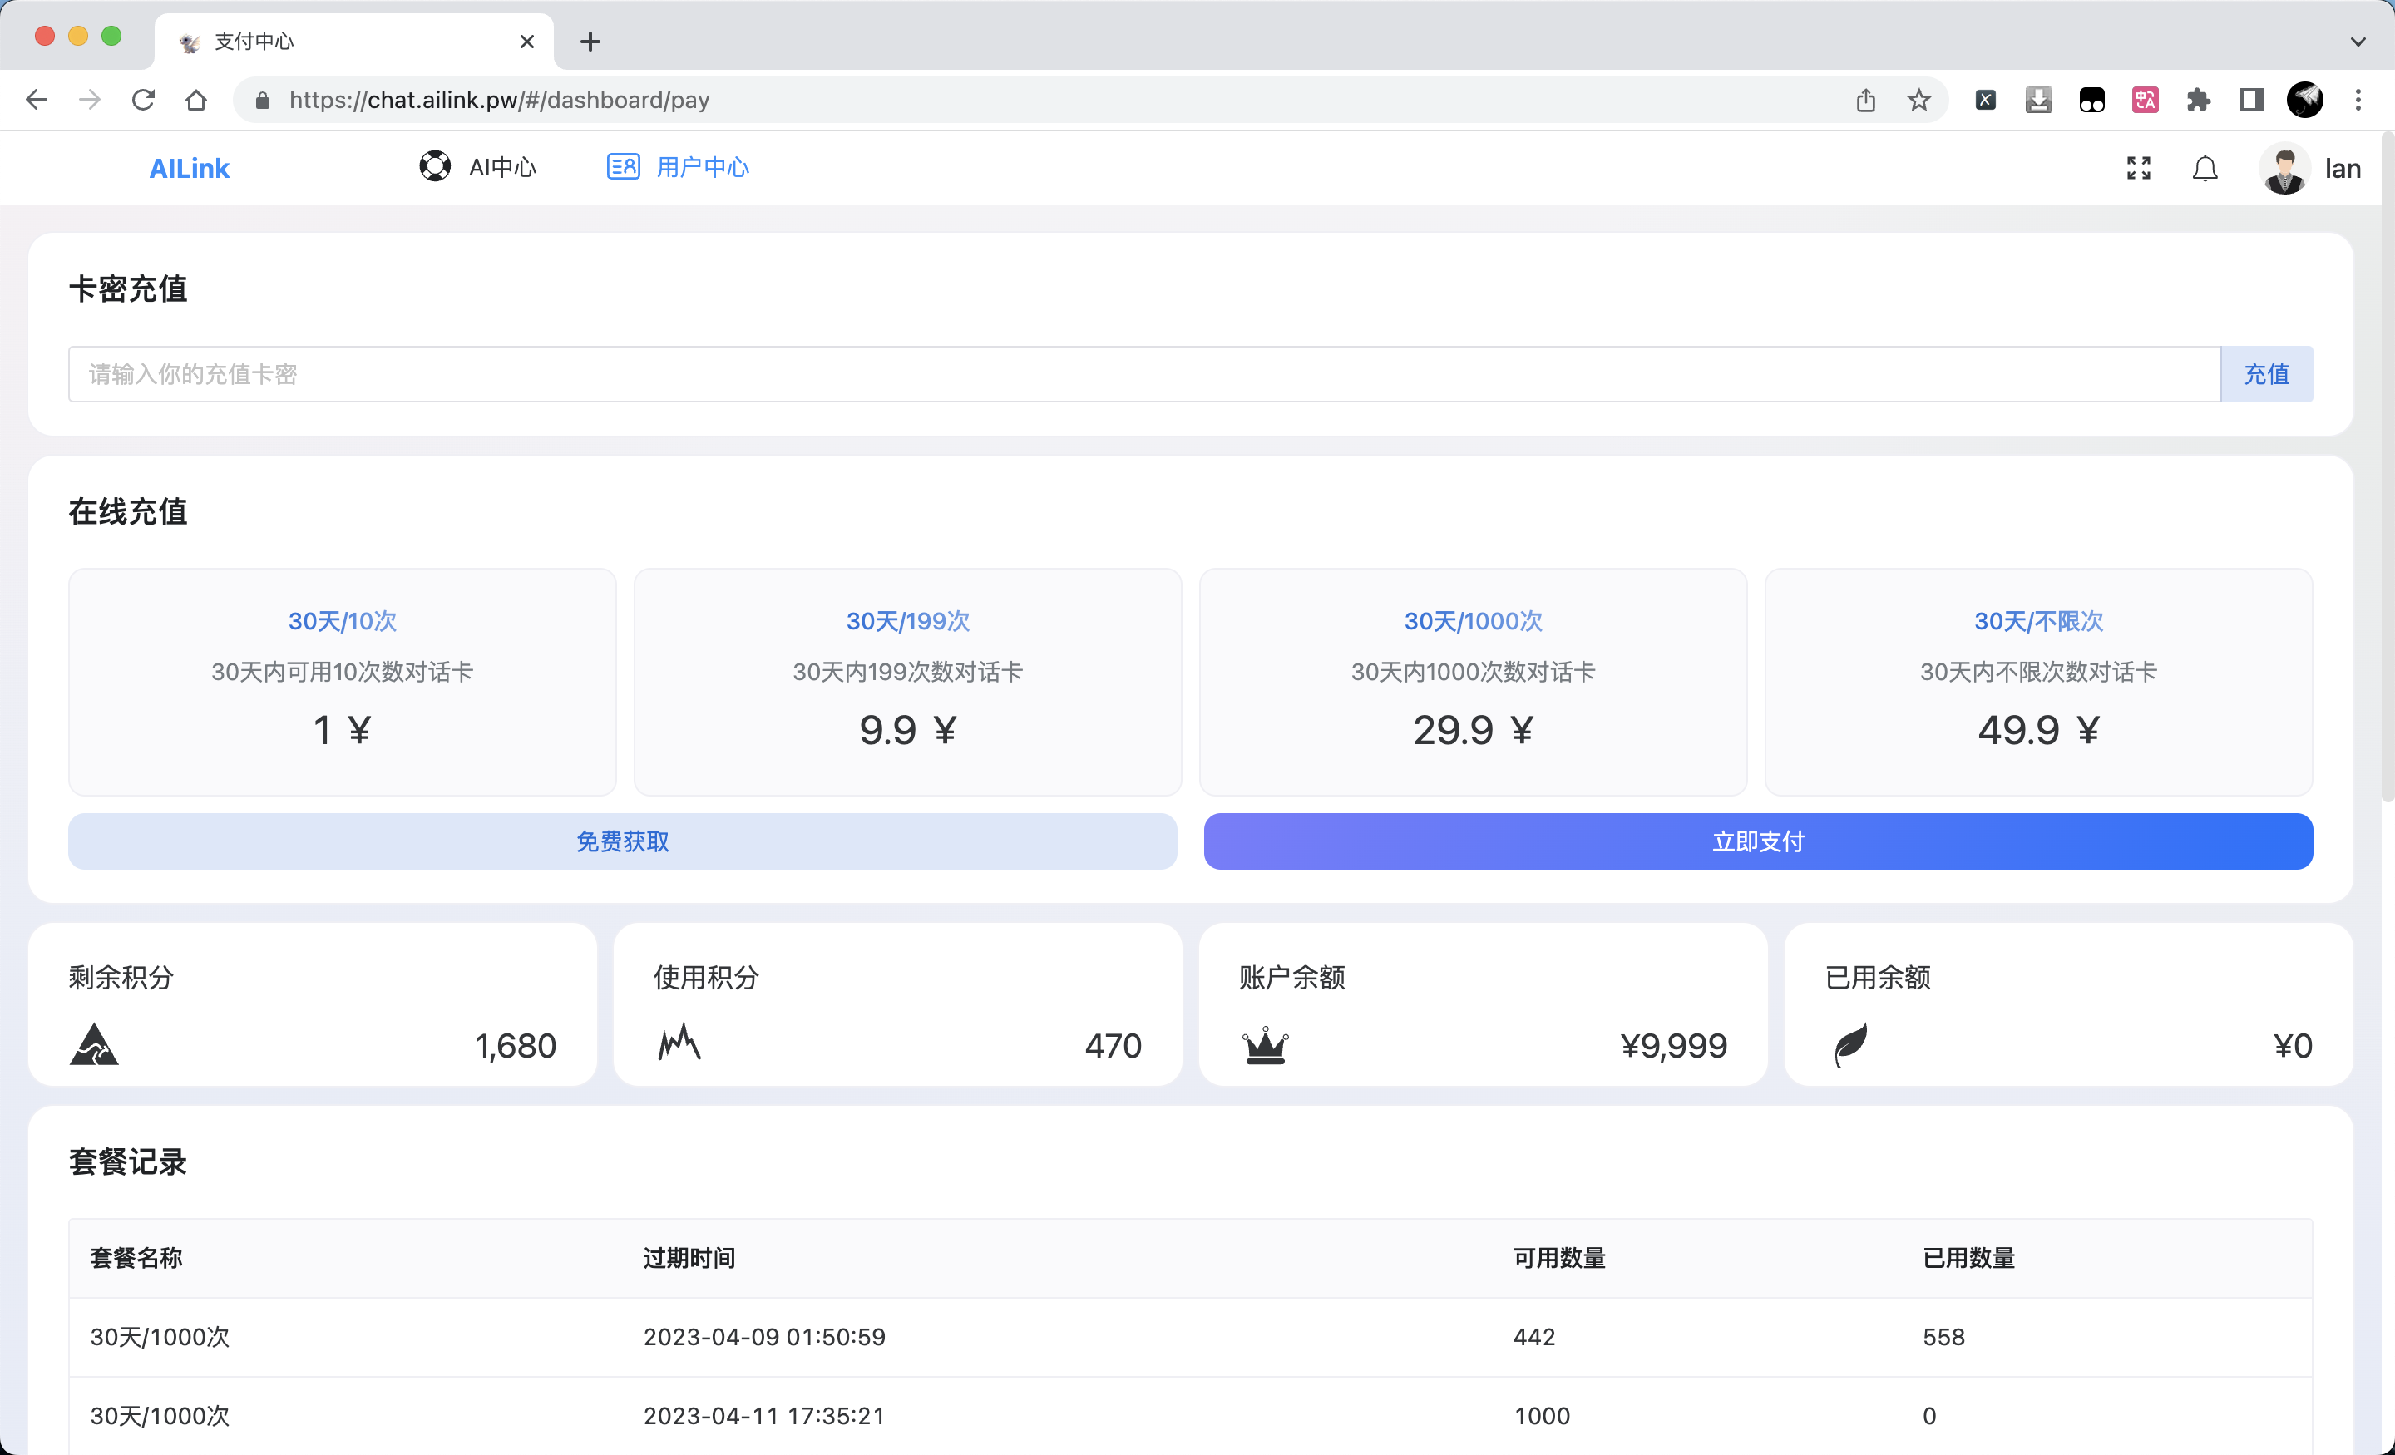Focus the 充值卡密 input field
The width and height of the screenshot is (2395, 1455).
click(x=1144, y=374)
